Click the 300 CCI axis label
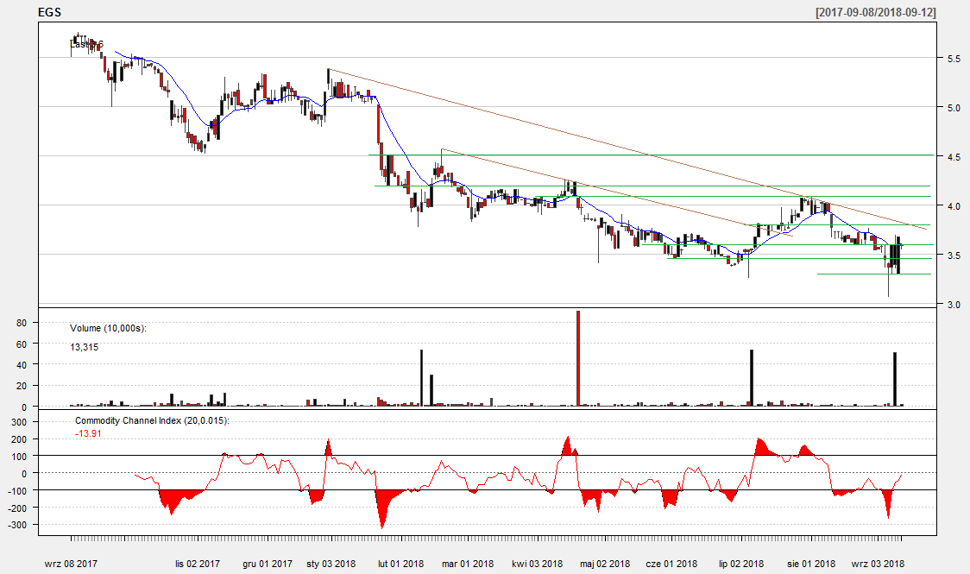Image resolution: width=970 pixels, height=574 pixels. (x=20, y=422)
